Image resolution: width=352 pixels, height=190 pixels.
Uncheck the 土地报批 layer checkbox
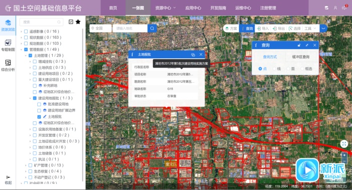(39, 117)
